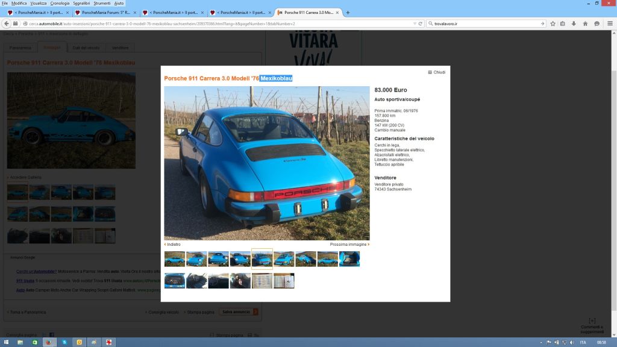Open the green taskbar app icon
The height and width of the screenshot is (347, 617).
tap(34, 342)
